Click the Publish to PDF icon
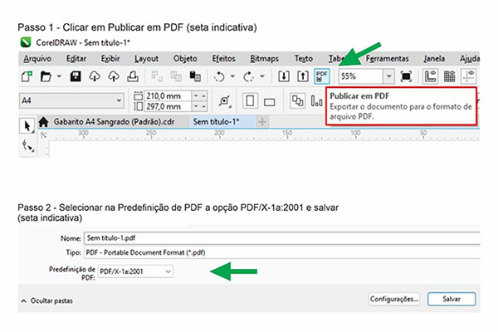498x332 pixels. point(322,76)
